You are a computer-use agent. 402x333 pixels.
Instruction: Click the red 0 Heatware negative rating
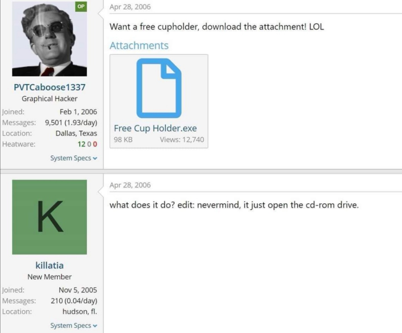(x=95, y=144)
